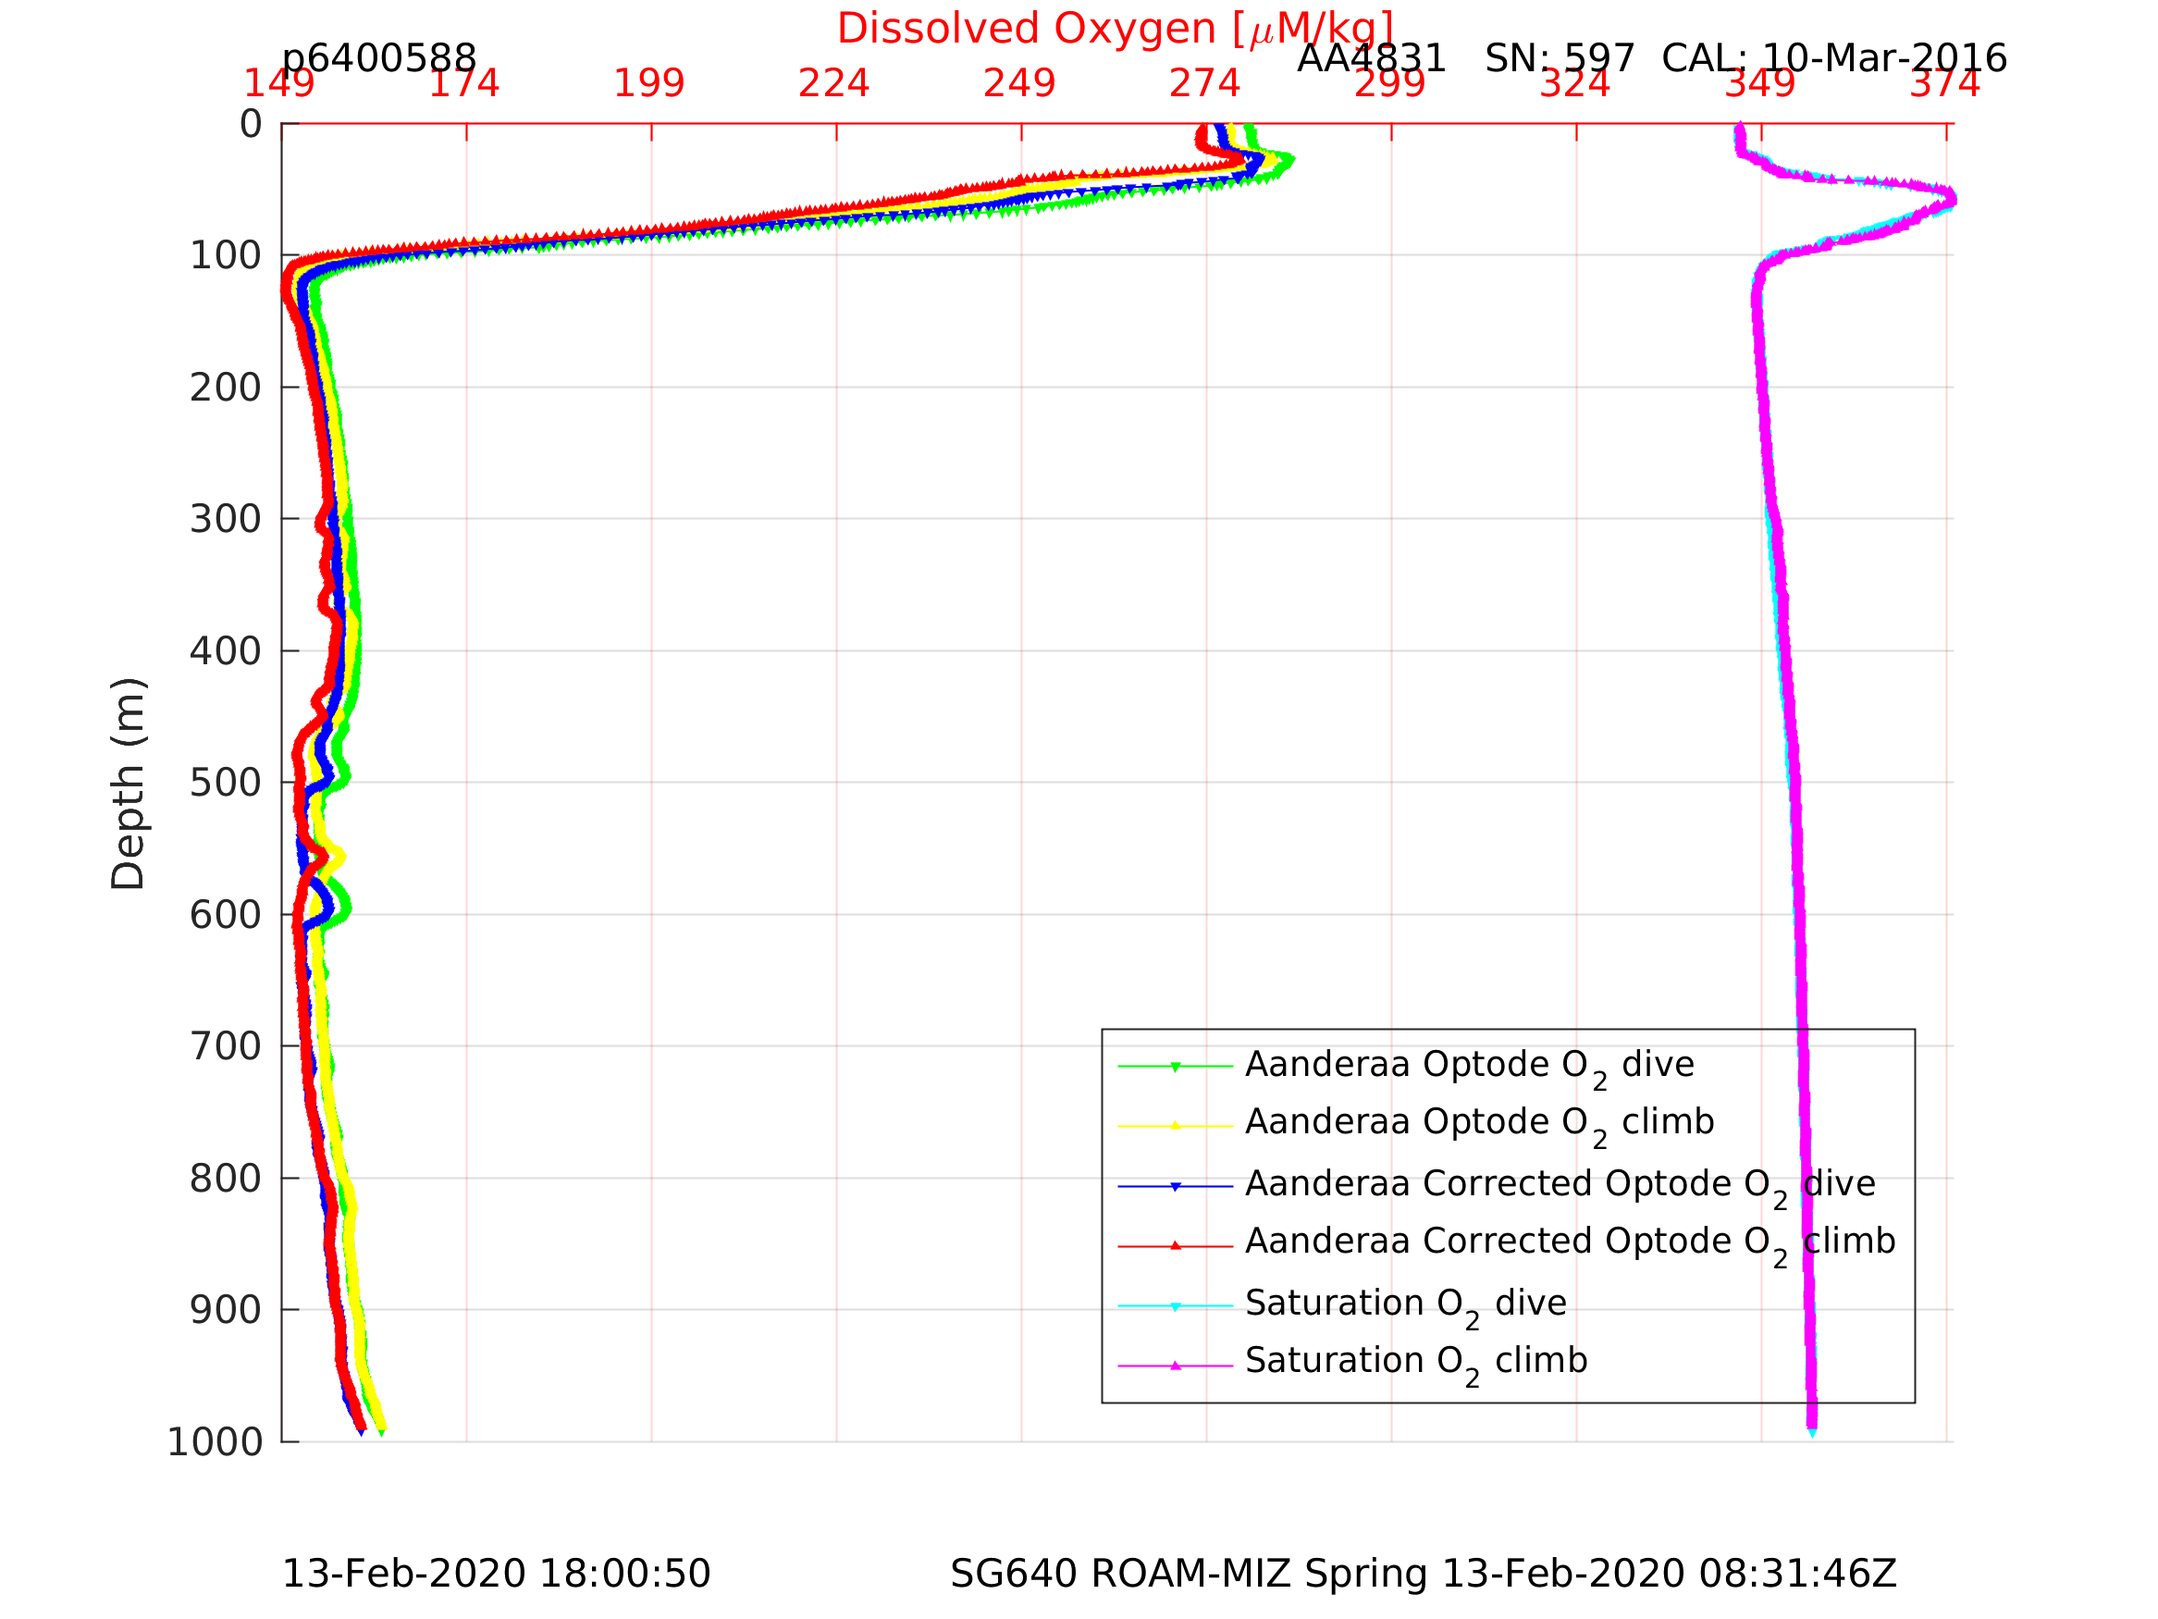Click the x-axis tick label 324
The width and height of the screenshot is (2158, 1619).
tap(1574, 84)
